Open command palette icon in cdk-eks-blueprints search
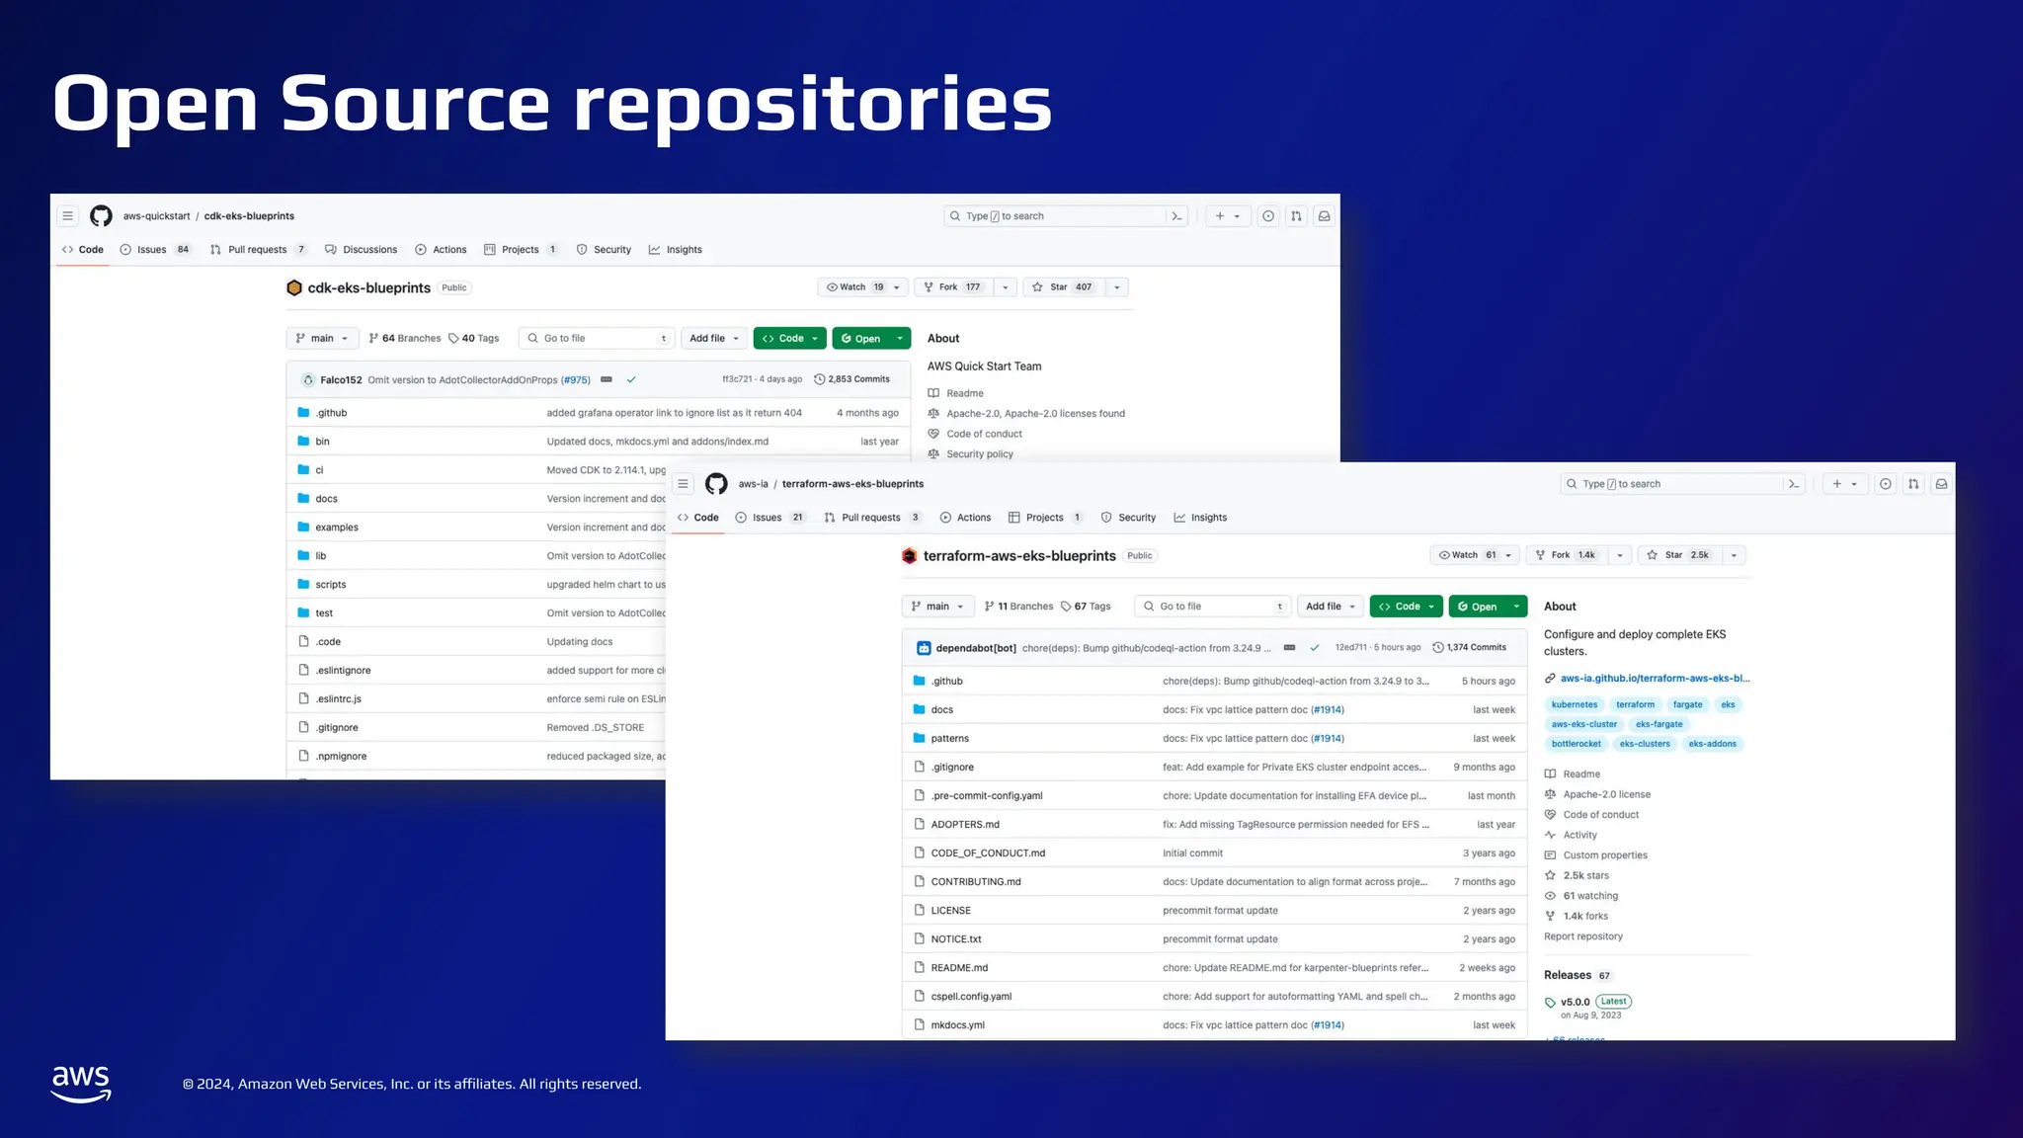This screenshot has height=1138, width=2023. pyautogui.click(x=1176, y=216)
